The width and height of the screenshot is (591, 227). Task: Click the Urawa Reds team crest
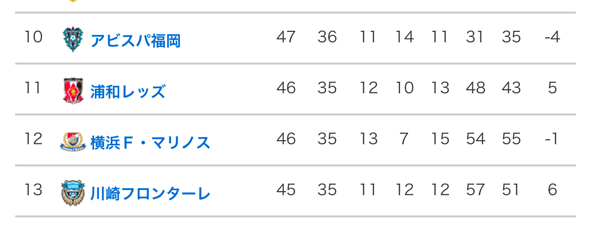(73, 91)
